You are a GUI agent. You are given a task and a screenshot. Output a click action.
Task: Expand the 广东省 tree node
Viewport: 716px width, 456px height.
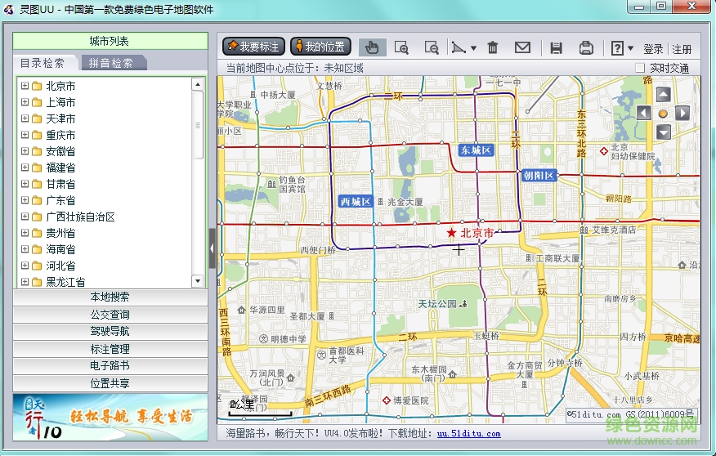(25, 200)
